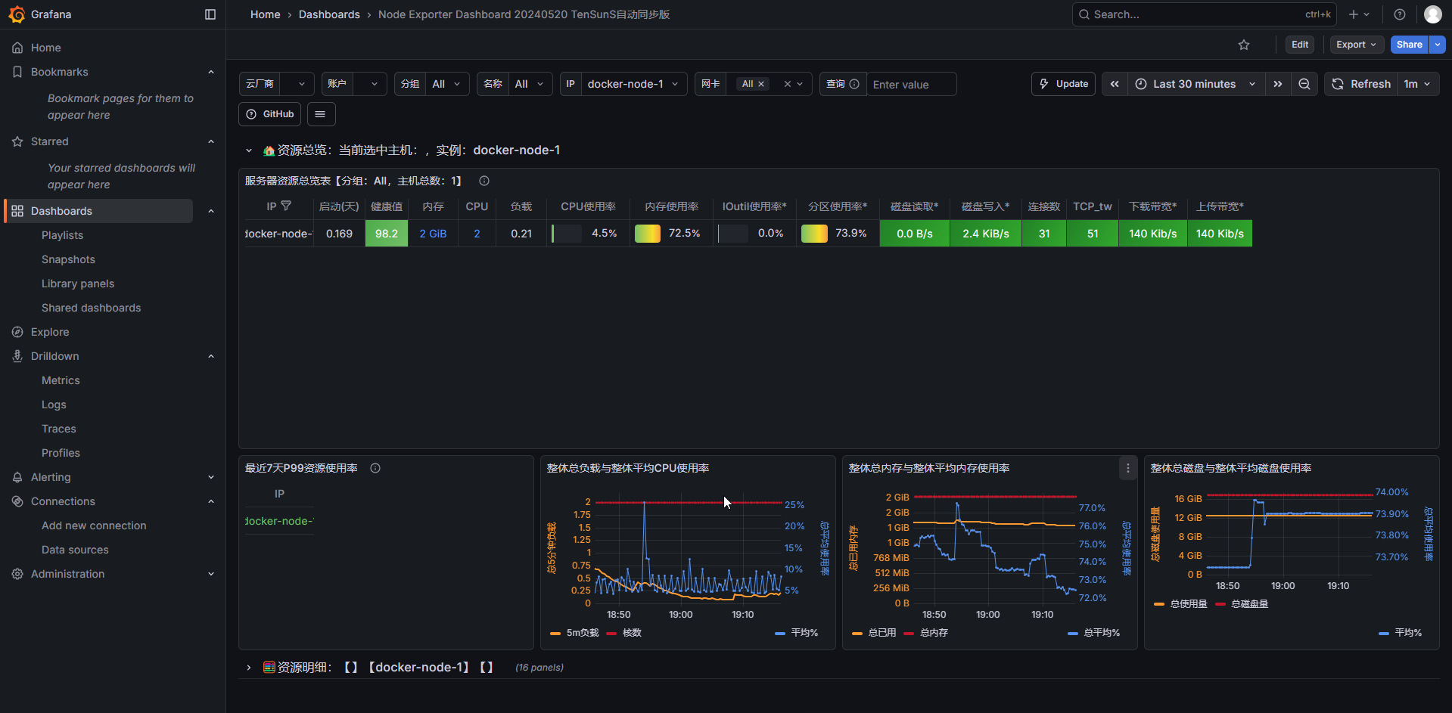Click the Edit dashboard button
The width and height of the screenshot is (1452, 713).
point(1300,45)
